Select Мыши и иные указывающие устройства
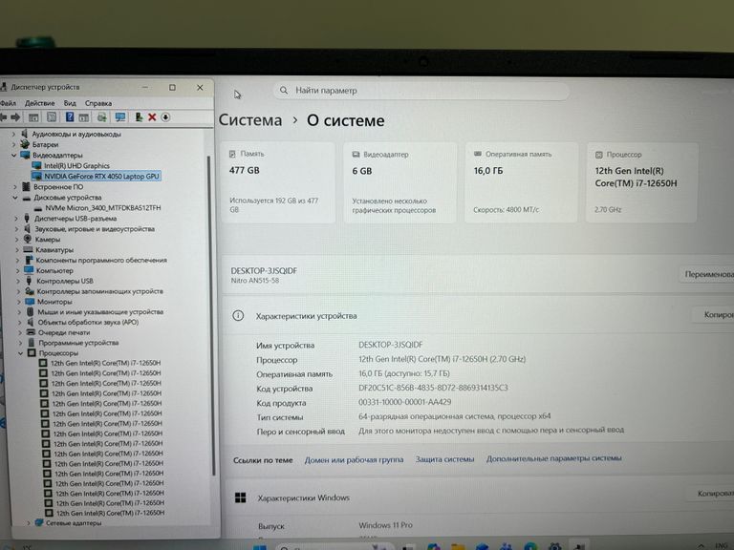This screenshot has height=550, width=734. [100, 311]
